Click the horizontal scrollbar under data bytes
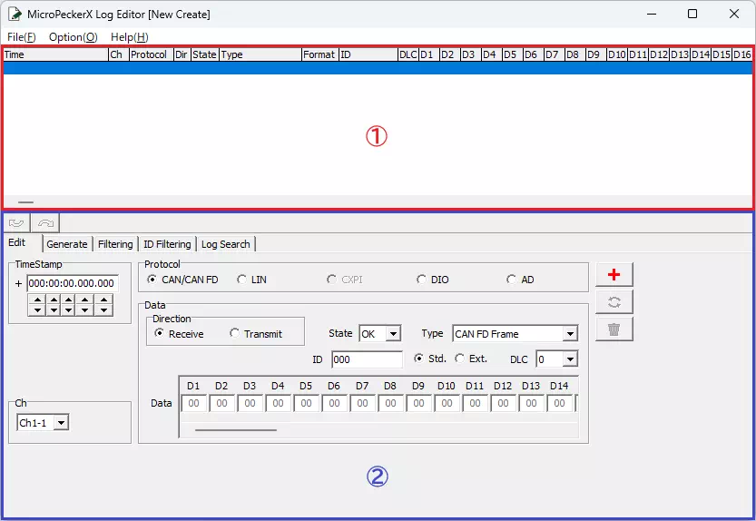This screenshot has height=521, width=756. click(x=236, y=429)
